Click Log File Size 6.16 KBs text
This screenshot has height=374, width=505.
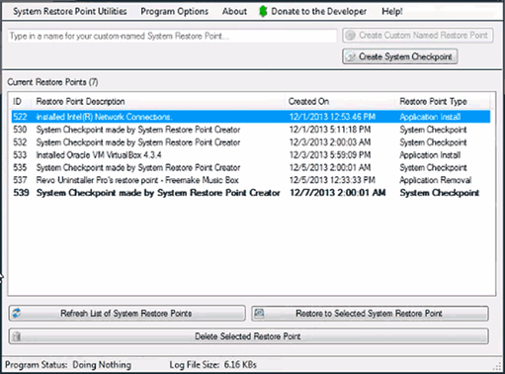212,365
